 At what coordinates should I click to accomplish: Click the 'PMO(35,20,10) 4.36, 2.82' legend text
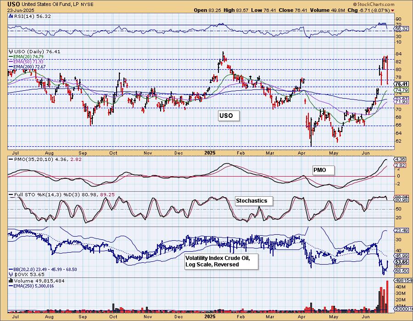click(x=48, y=159)
